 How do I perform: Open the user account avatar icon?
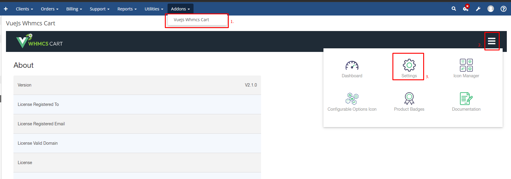tap(491, 9)
